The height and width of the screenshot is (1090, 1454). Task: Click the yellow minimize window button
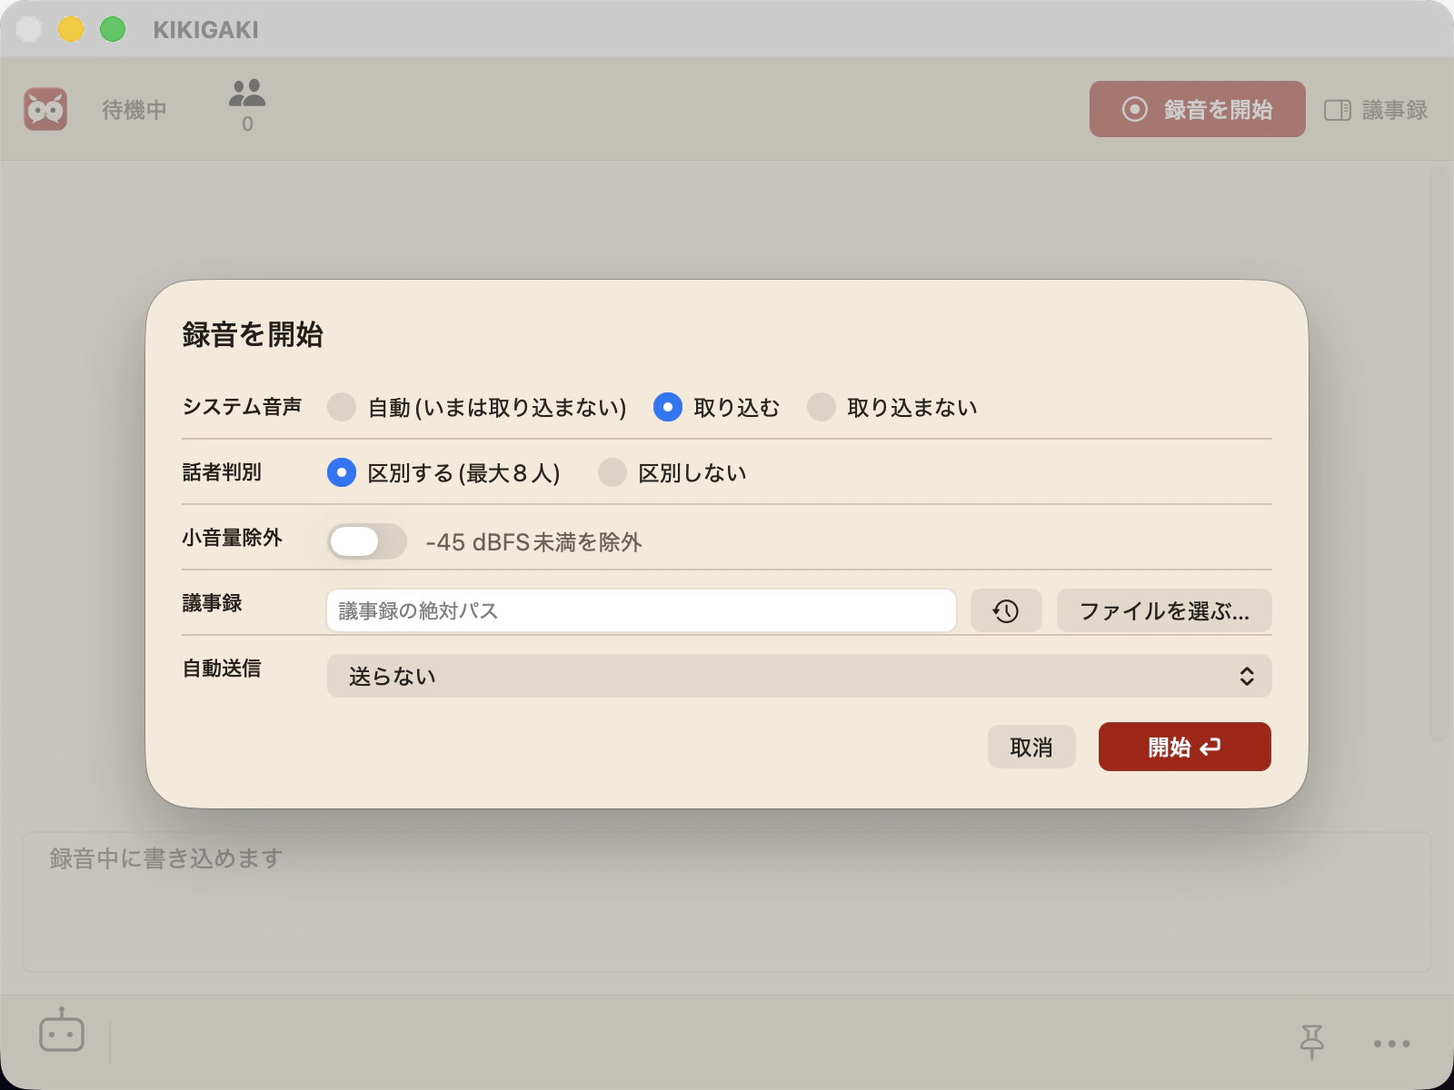coord(71,29)
